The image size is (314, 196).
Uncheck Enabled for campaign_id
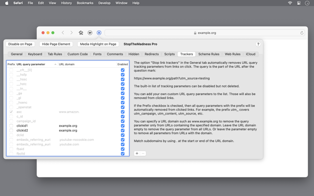pos(123,121)
